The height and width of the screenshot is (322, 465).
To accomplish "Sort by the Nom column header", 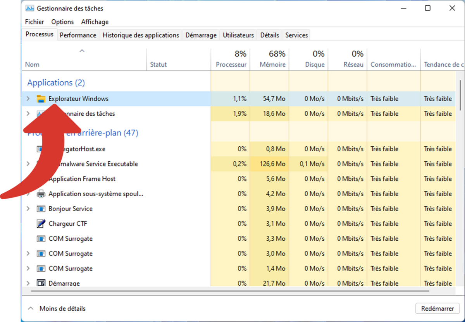I will coord(84,59).
